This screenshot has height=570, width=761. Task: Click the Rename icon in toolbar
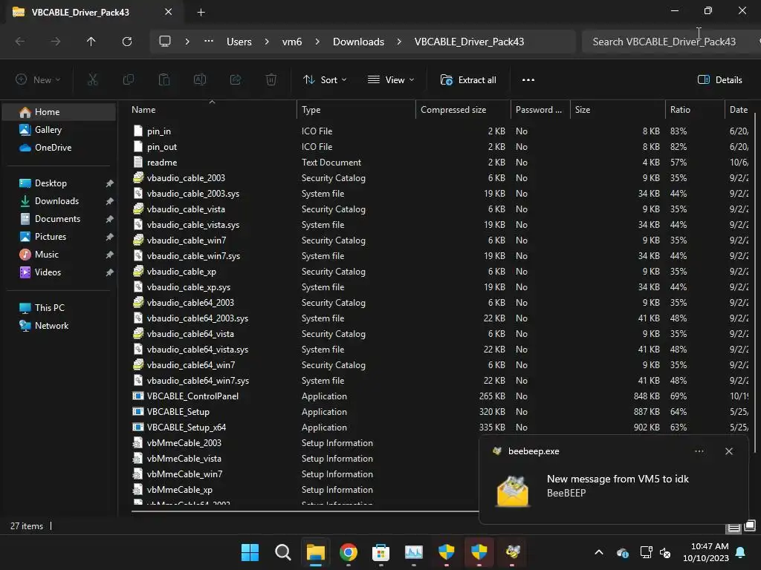tap(200, 80)
